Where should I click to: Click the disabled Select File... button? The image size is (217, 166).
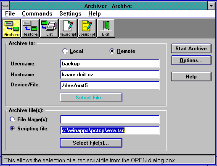pyautogui.click(x=91, y=98)
